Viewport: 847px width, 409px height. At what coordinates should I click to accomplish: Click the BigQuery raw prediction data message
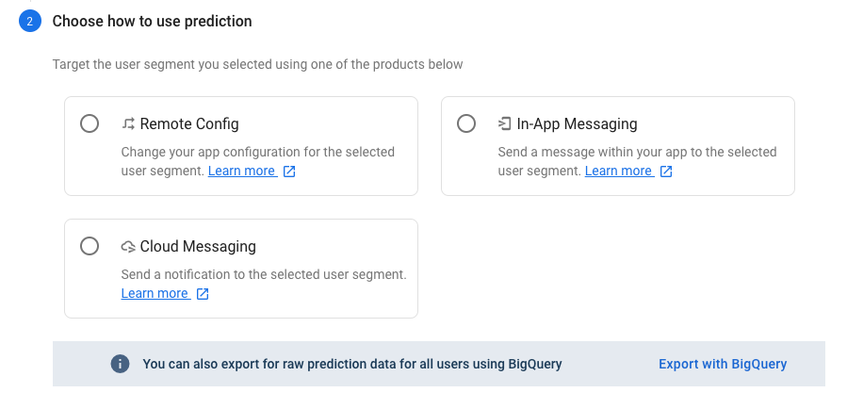(352, 364)
